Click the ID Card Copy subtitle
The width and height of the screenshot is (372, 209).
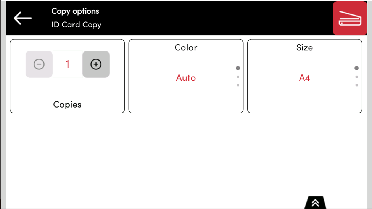pyautogui.click(x=76, y=25)
